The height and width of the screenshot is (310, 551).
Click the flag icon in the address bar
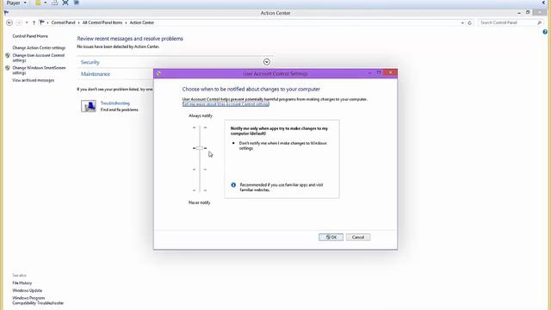click(42, 22)
